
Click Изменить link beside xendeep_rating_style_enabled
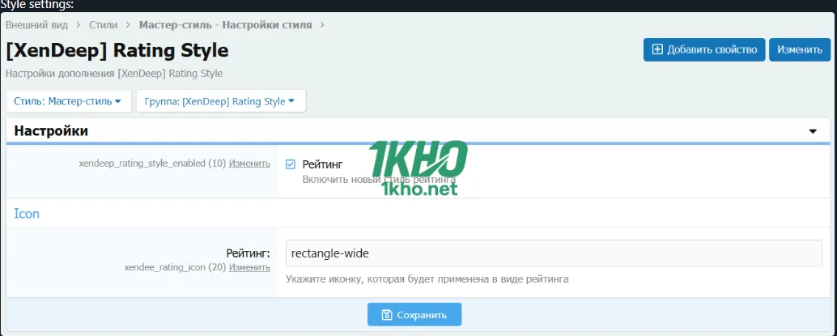click(249, 163)
